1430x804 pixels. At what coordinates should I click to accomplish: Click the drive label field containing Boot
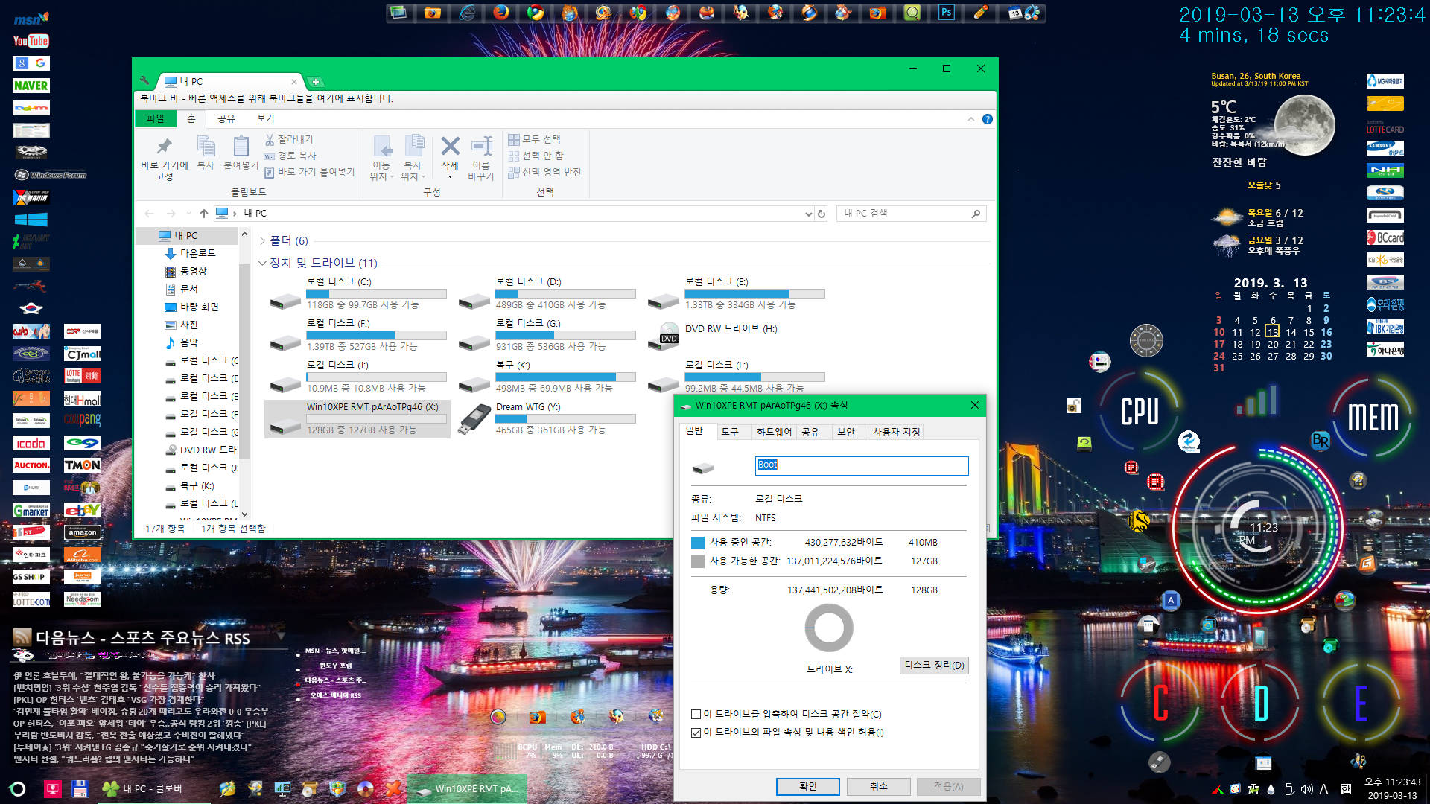pos(862,465)
